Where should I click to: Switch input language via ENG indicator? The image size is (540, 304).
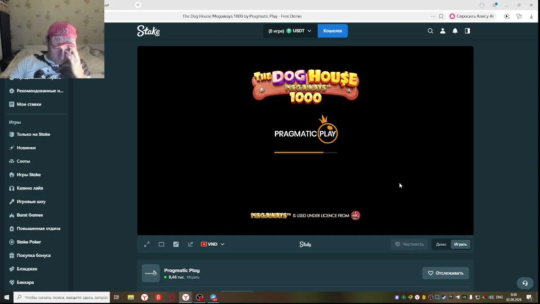point(499,297)
